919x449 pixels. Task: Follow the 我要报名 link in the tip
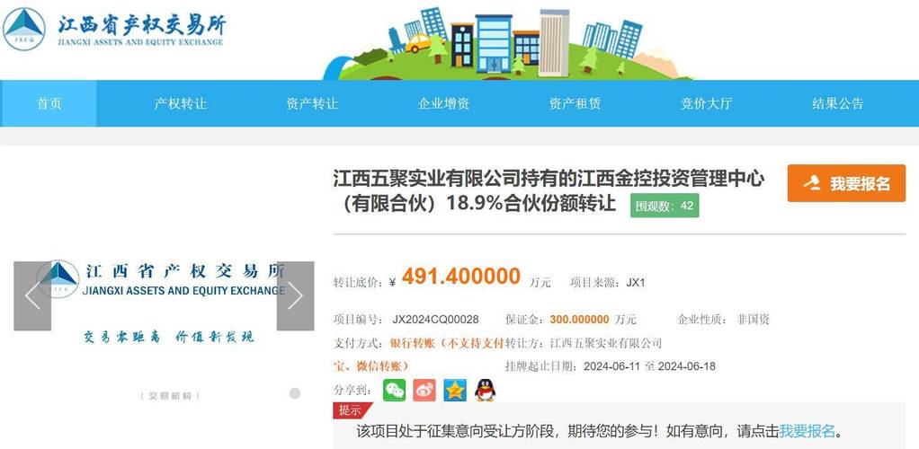tap(807, 432)
